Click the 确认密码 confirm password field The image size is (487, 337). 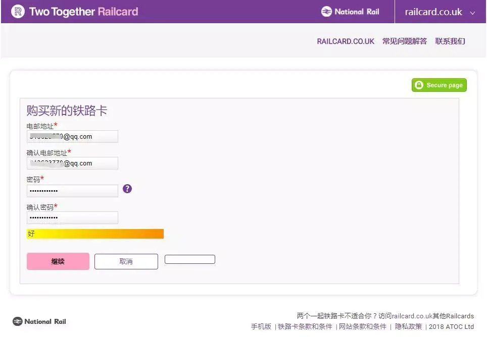click(72, 217)
